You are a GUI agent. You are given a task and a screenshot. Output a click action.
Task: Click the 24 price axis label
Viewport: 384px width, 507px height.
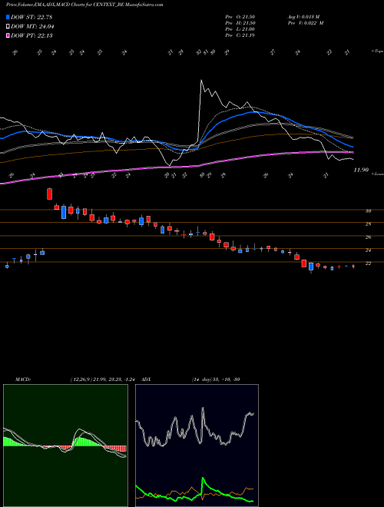pos(368,250)
